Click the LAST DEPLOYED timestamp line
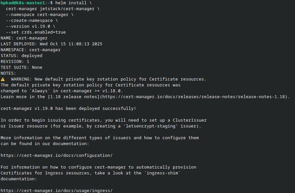This screenshot has width=295, height=193. coord(52,44)
